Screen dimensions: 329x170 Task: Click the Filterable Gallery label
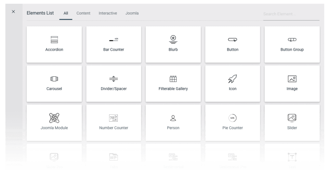coord(173,89)
